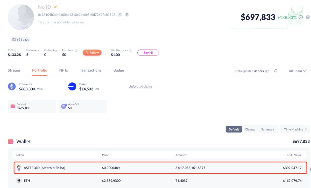Click the Ethereum chain icon
The height and width of the screenshot is (188, 311).
pos(12,86)
